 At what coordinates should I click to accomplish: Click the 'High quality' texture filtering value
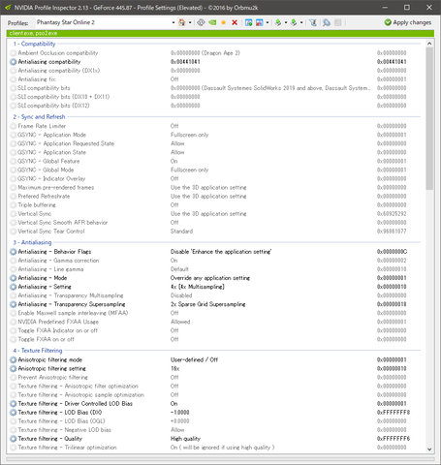click(185, 439)
